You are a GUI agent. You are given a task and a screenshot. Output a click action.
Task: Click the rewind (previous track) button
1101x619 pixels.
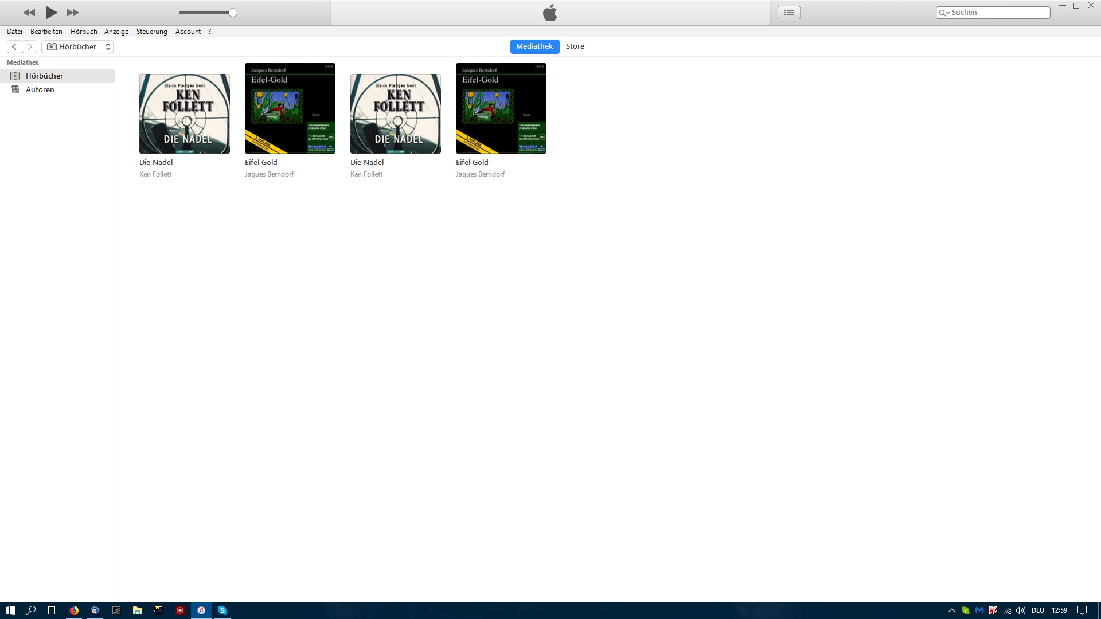pyautogui.click(x=29, y=13)
